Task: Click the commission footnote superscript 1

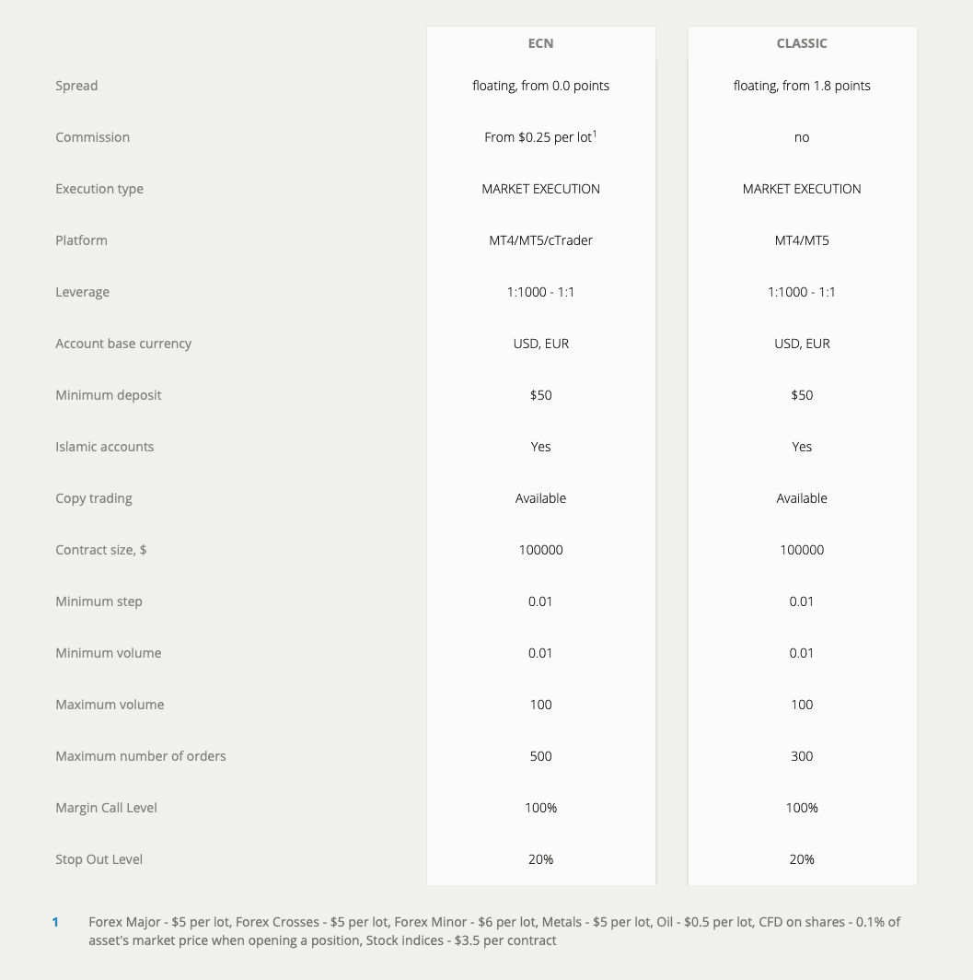Action: coord(595,134)
